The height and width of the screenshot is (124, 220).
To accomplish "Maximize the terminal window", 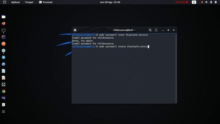I will (x=168, y=30).
